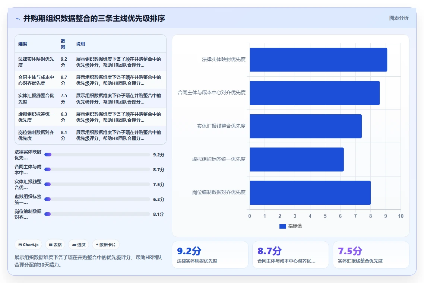Screen dimensions: 424x283
Task: Select the 9.2分 法律实体映射优先度 stat card
Action: point(210,255)
